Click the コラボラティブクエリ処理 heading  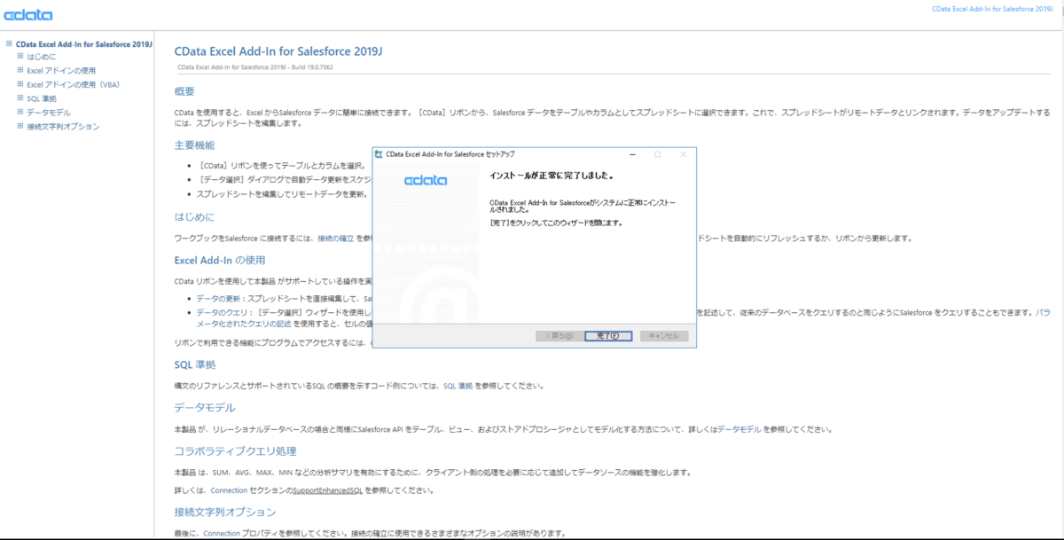236,450
